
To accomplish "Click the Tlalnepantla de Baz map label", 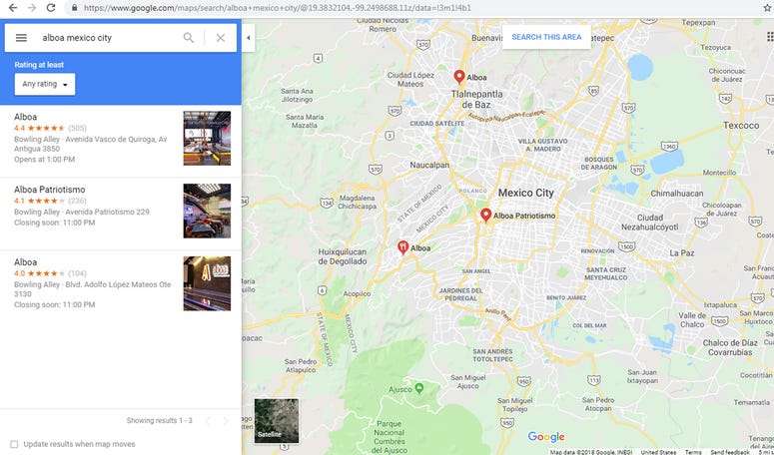I will [x=476, y=99].
